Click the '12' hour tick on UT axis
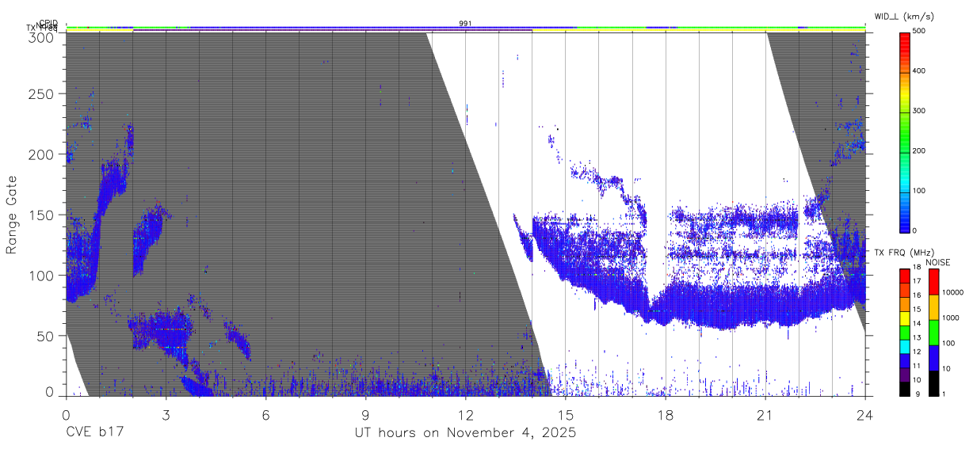 tap(465, 414)
